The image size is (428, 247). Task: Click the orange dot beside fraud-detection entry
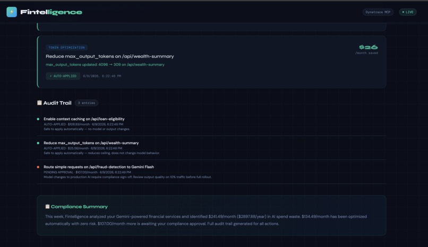pos(38,167)
